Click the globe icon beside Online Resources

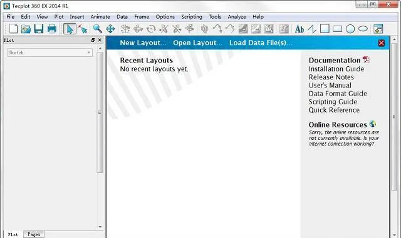tap(373, 124)
